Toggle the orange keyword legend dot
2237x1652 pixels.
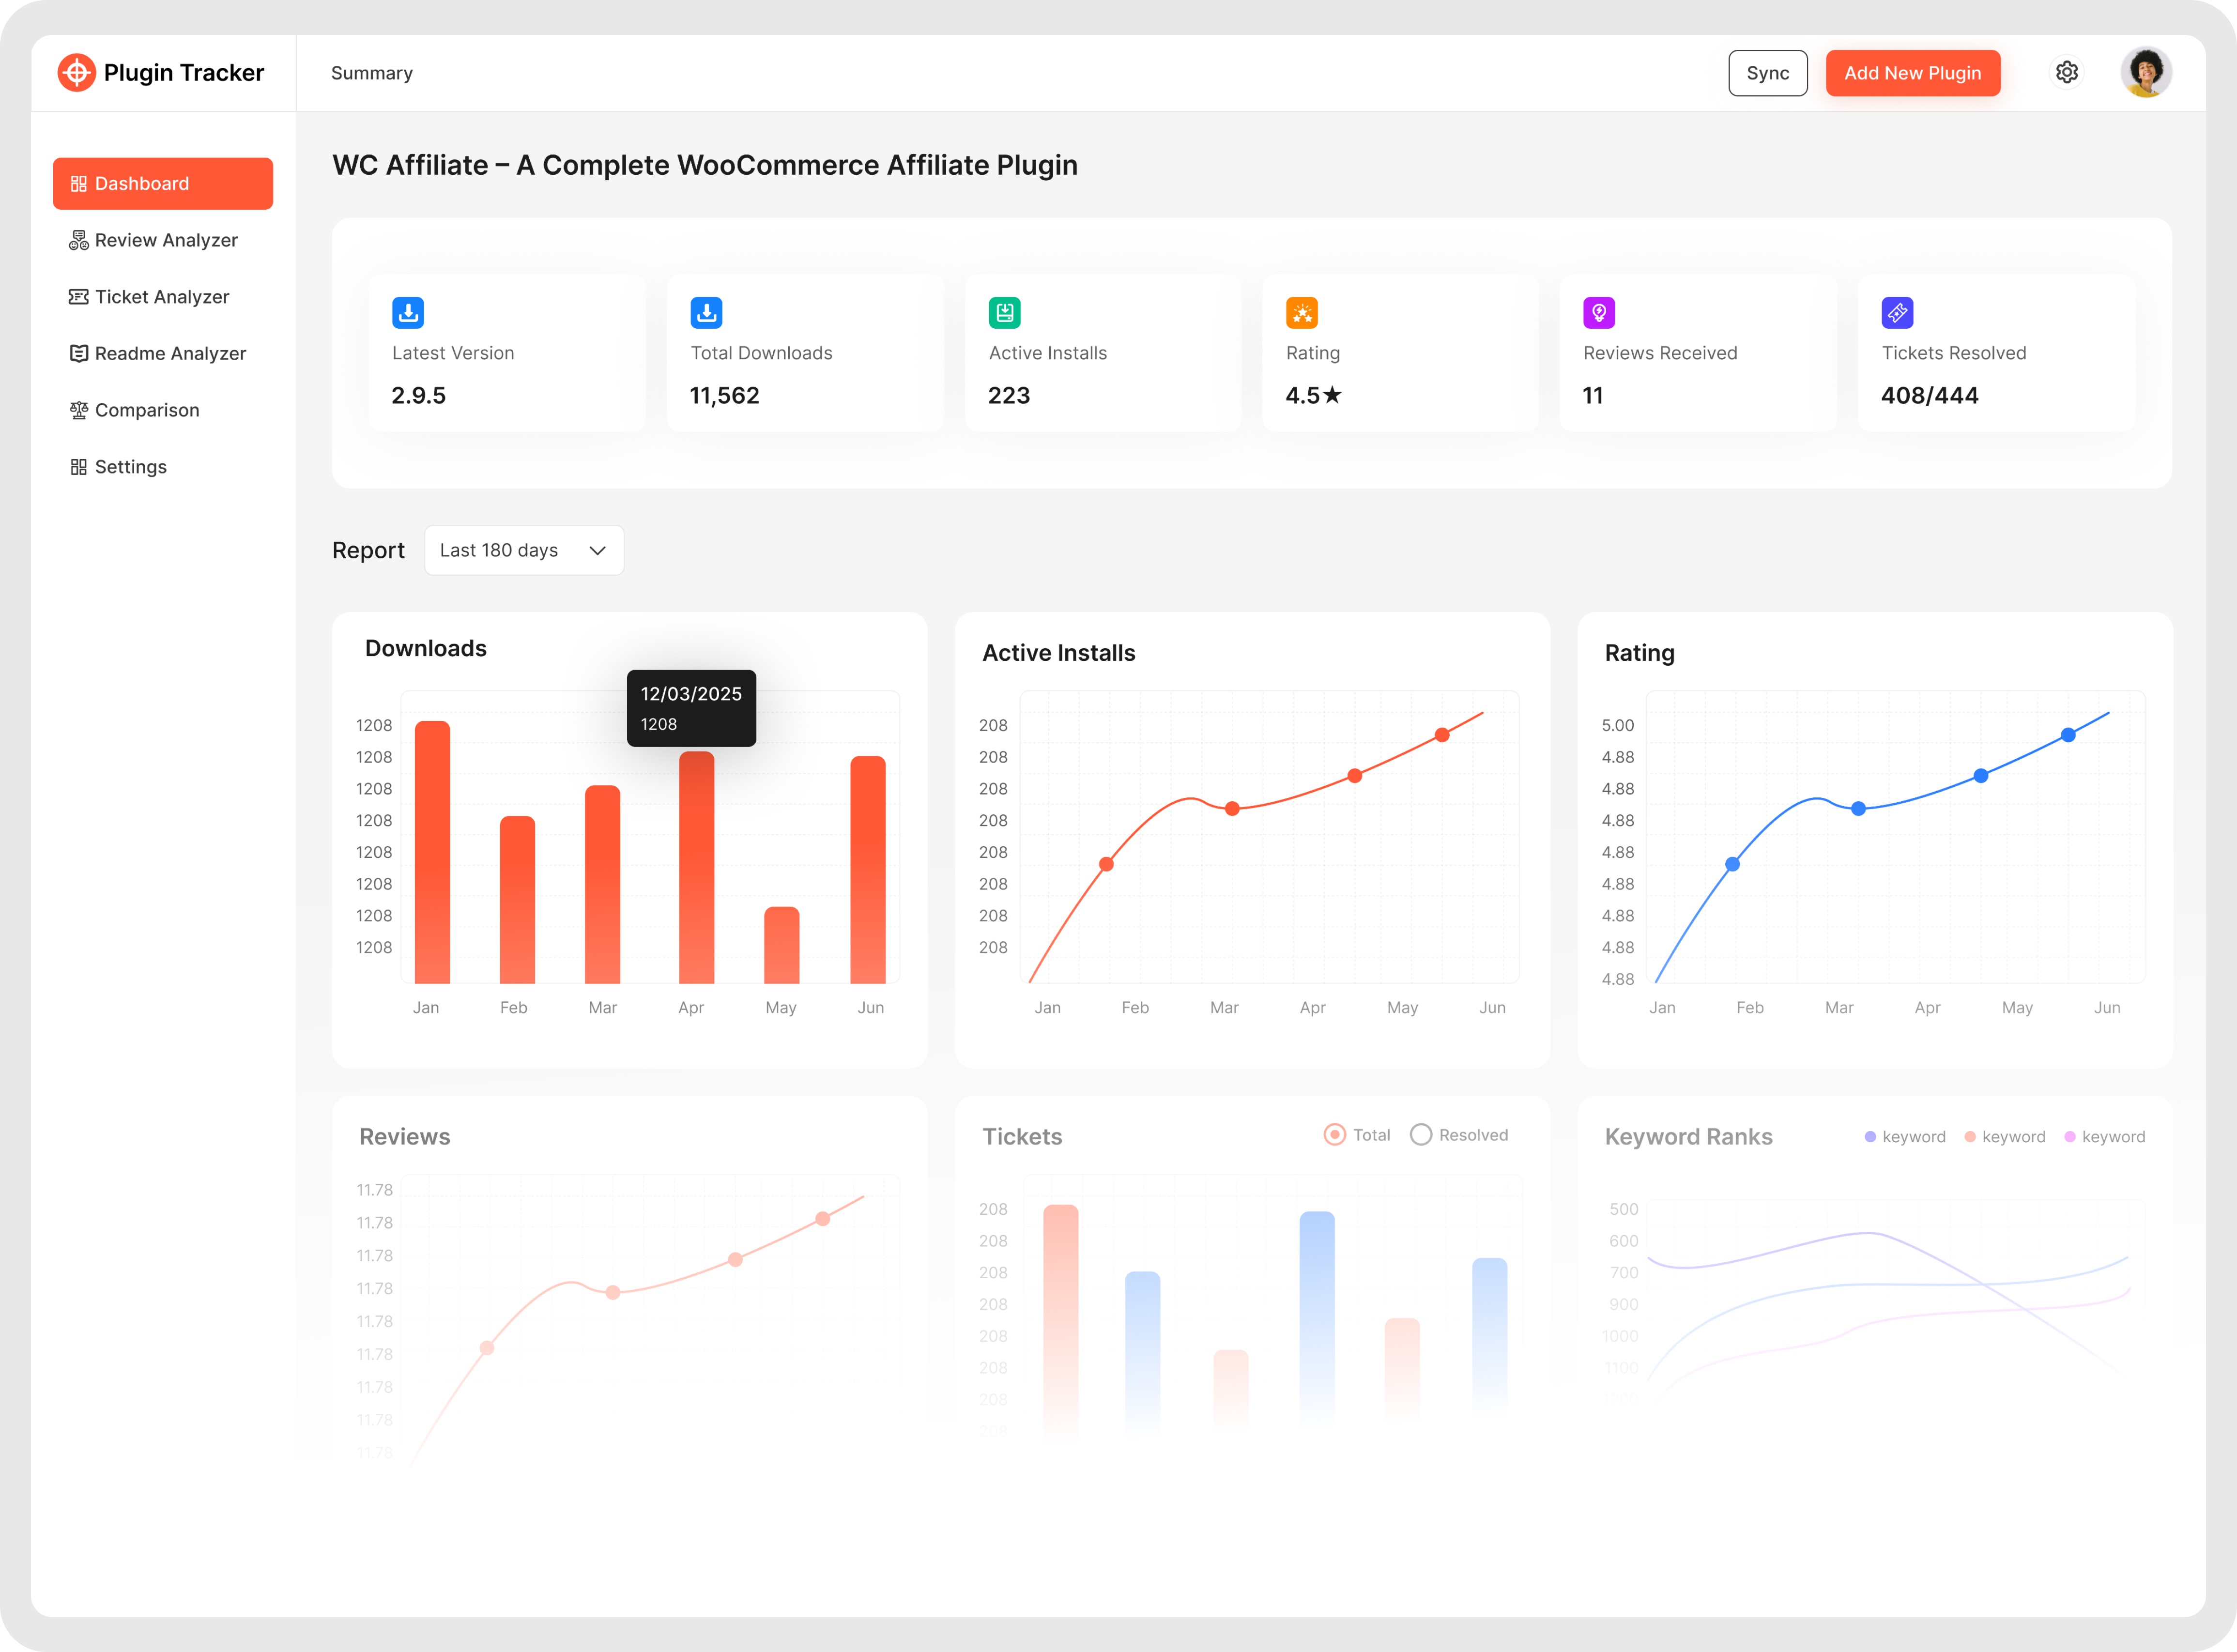click(1969, 1137)
